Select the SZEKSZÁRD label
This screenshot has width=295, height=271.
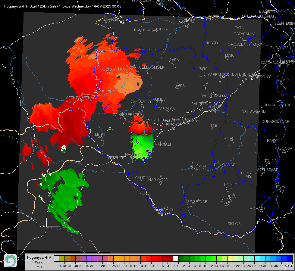point(267,170)
